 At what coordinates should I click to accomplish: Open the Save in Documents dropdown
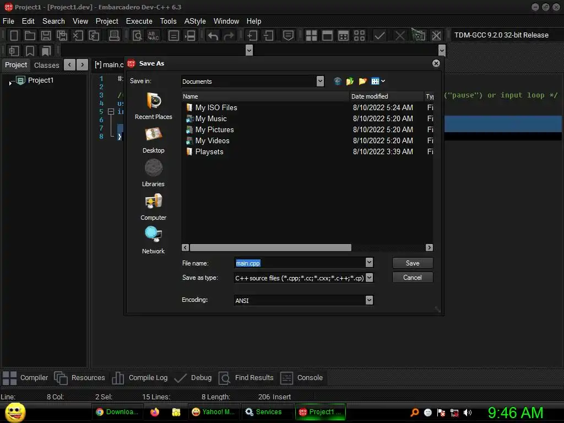pos(320,82)
